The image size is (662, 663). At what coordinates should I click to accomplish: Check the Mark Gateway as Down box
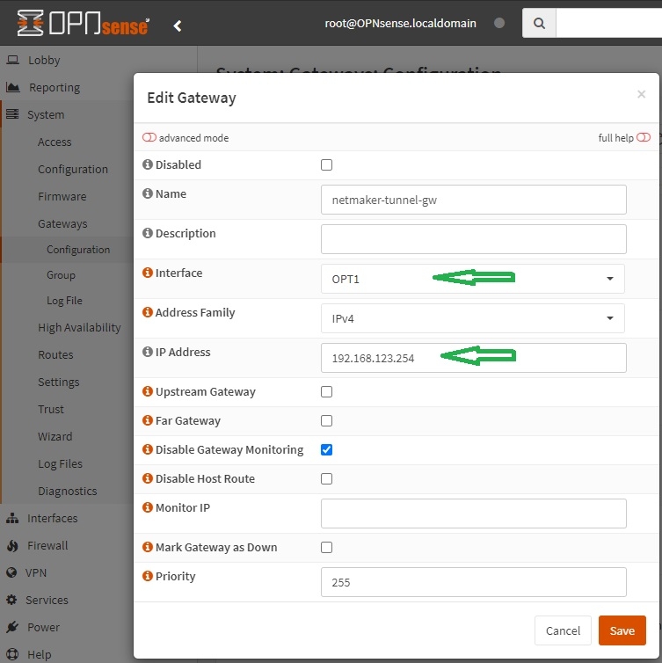327,548
